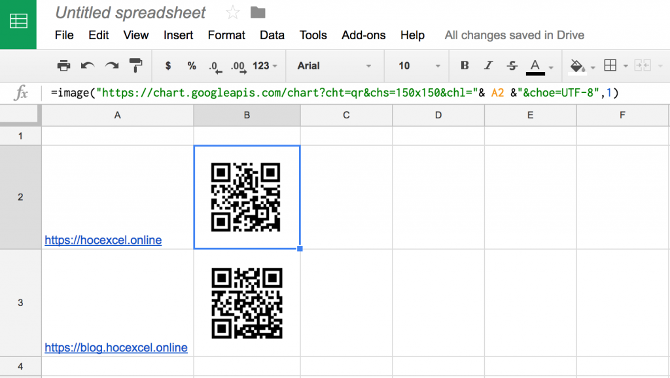Open the Add-ons menu
The image size is (670, 378).
click(364, 35)
